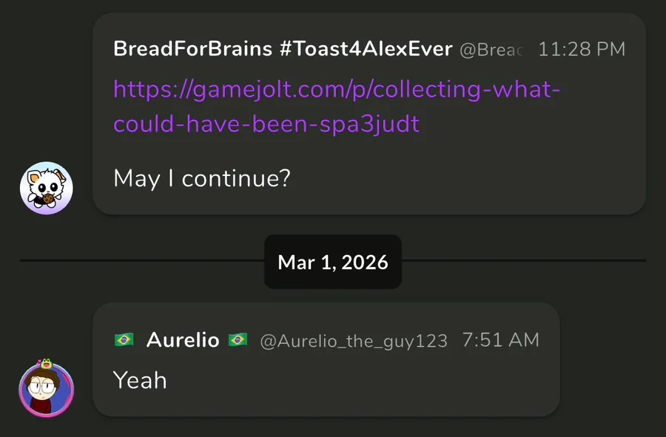Image resolution: width=666 pixels, height=437 pixels.
Task: Click the Brazil flag before Aurelio's name
Action: (124, 340)
